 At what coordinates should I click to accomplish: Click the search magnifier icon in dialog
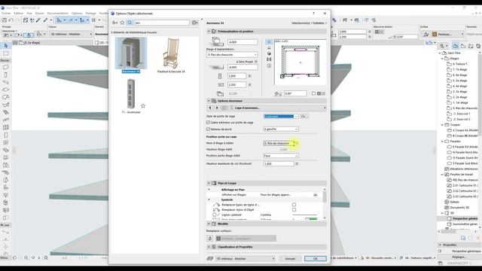(x=130, y=23)
